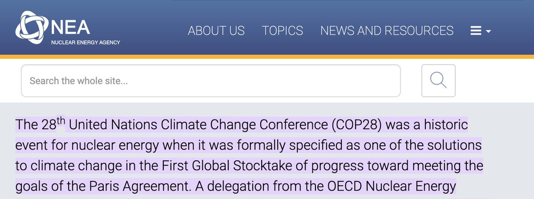Focus the 'Search the whole site' field

click(210, 81)
